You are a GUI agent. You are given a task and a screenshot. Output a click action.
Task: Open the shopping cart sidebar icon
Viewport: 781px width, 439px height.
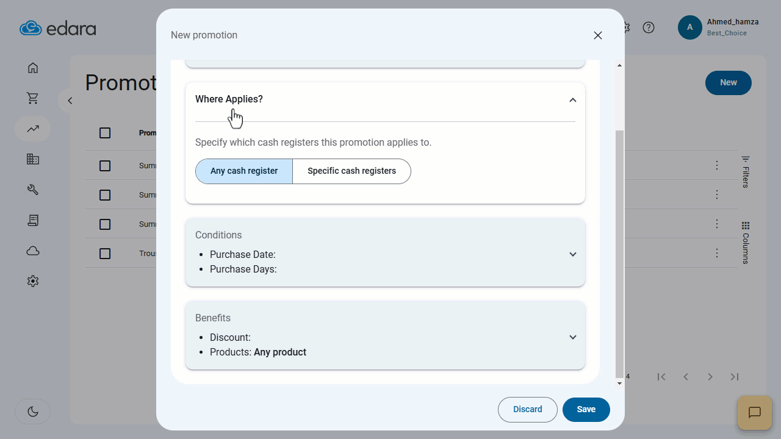point(33,98)
